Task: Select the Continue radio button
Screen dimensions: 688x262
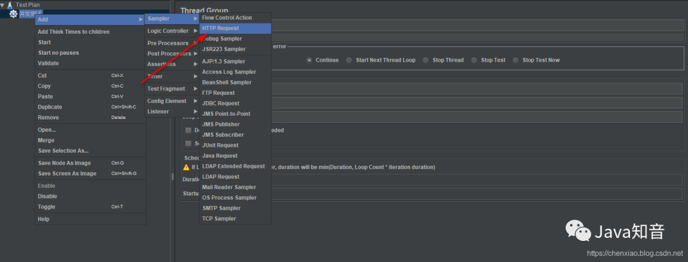Action: [x=310, y=60]
